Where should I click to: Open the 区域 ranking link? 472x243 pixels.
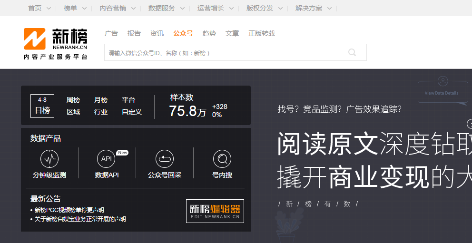73,112
